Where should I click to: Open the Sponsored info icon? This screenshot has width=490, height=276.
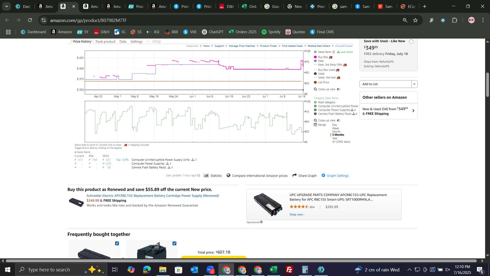261,222
